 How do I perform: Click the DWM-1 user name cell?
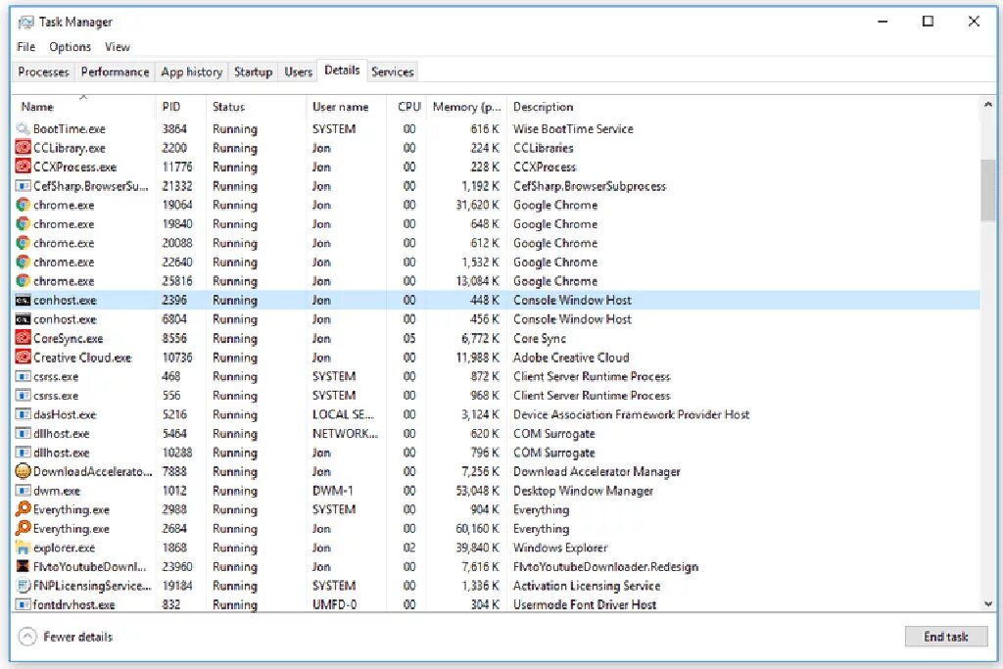click(x=333, y=491)
